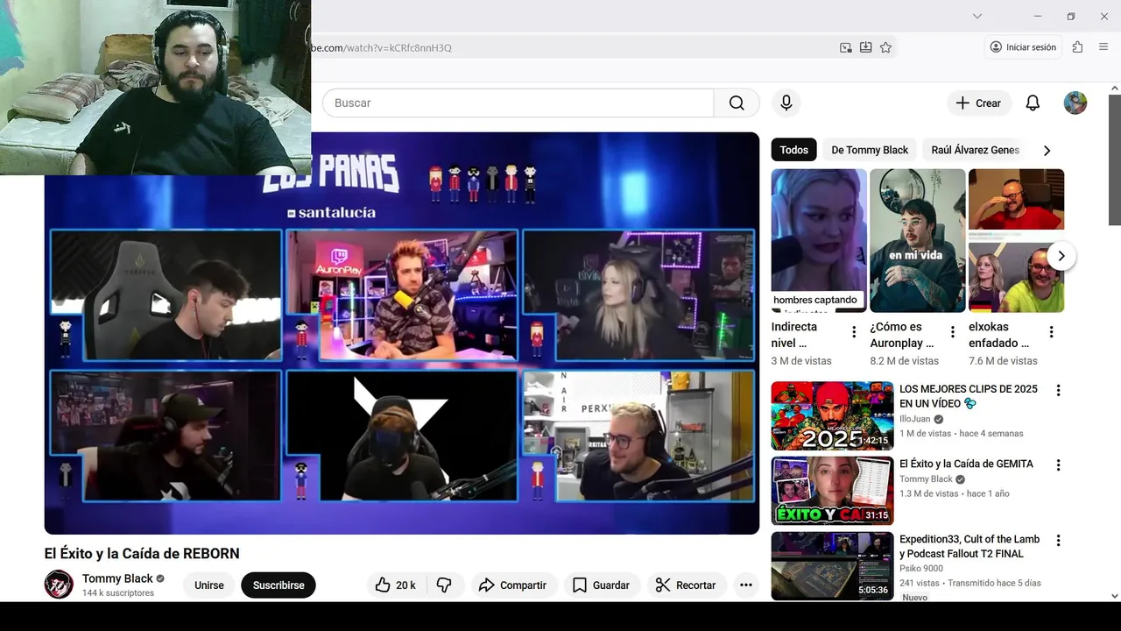Click the Crear button
The height and width of the screenshot is (631, 1121).
coord(979,103)
